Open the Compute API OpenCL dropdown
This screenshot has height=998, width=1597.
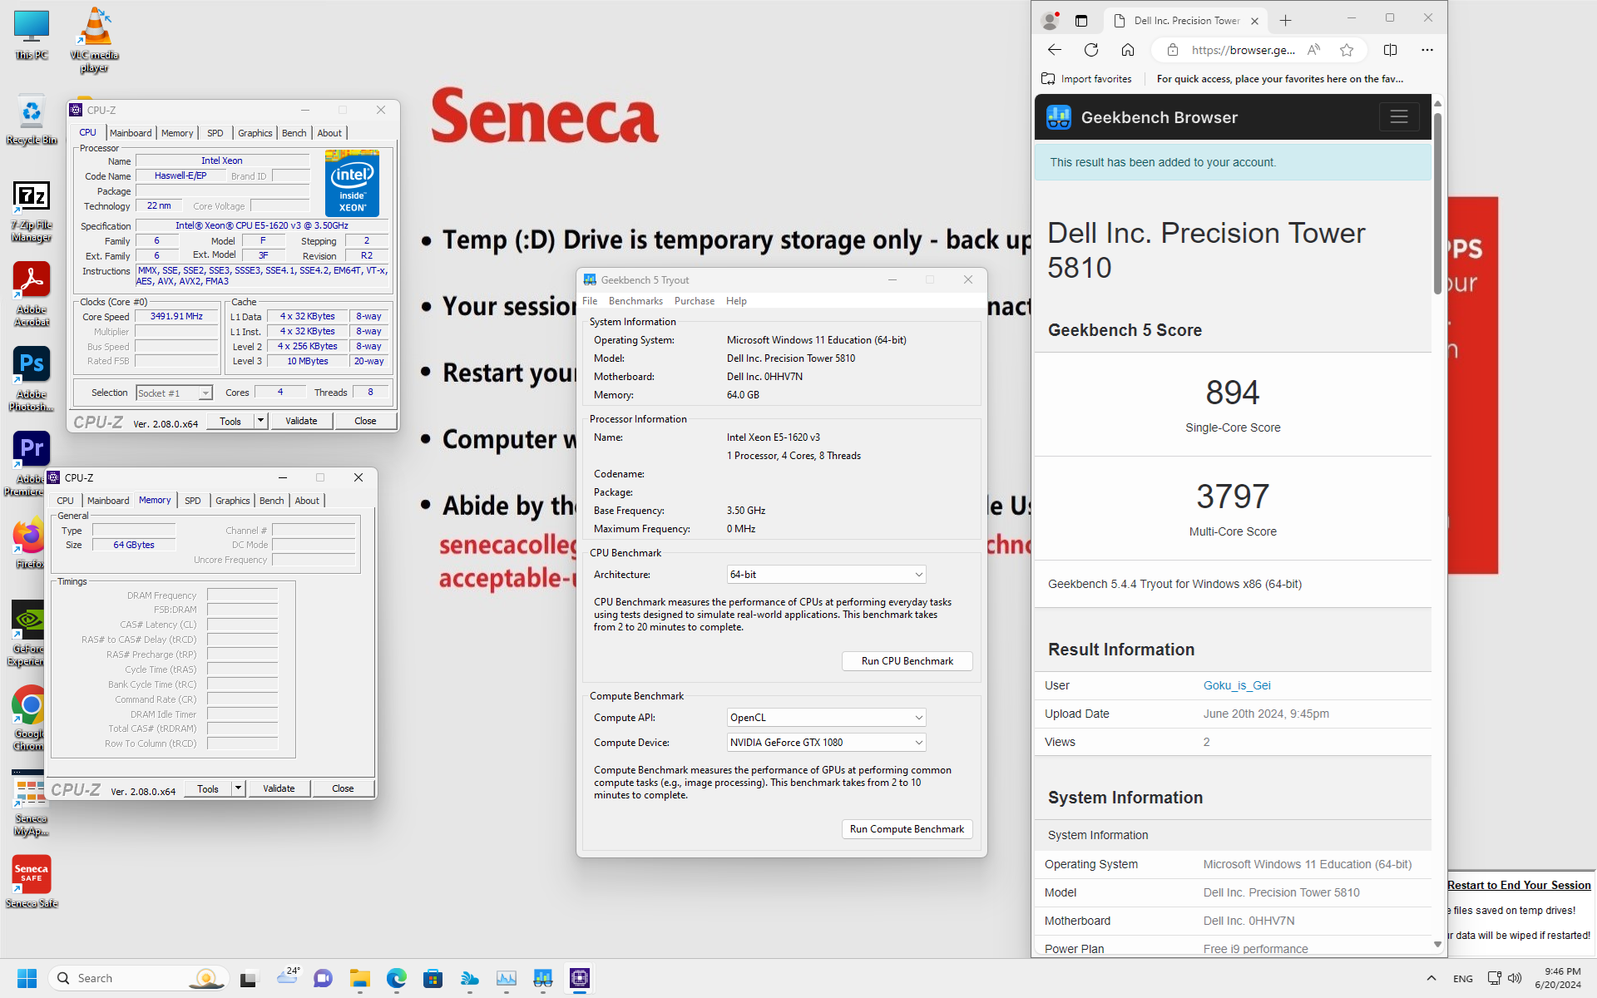pos(826,718)
